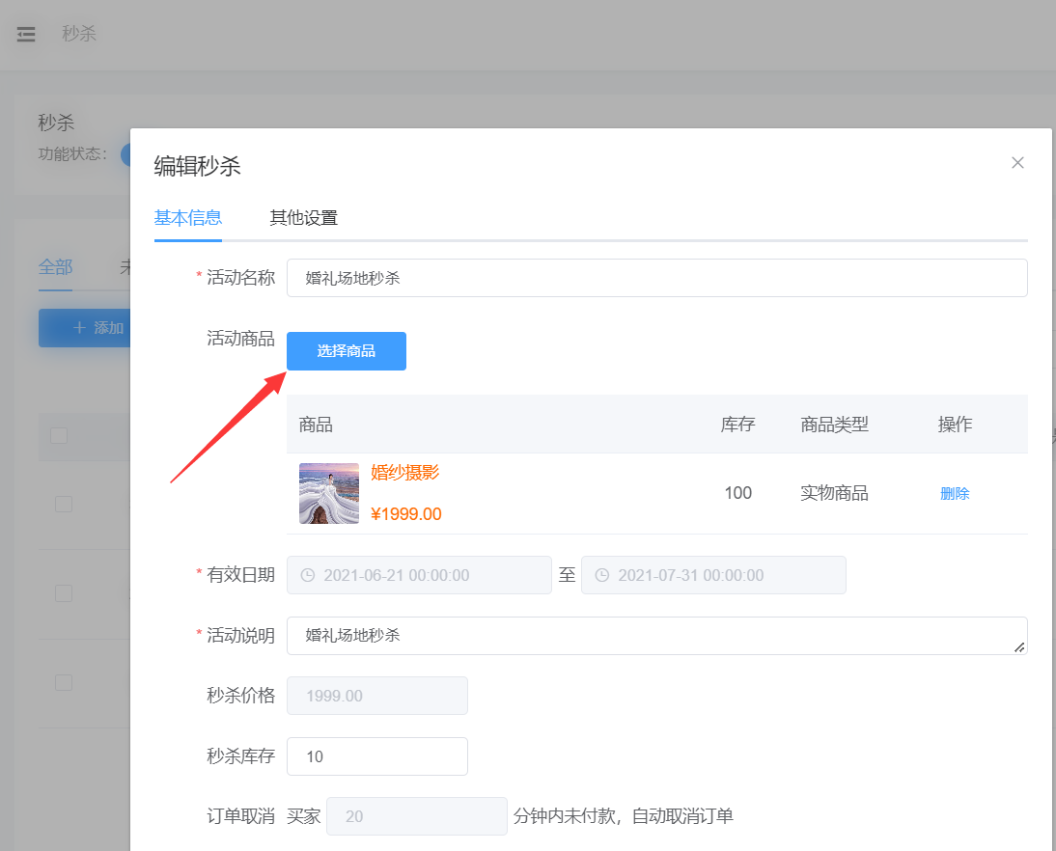The image size is (1056, 851).
Task: Click the 商品 column header
Action: 316,425
